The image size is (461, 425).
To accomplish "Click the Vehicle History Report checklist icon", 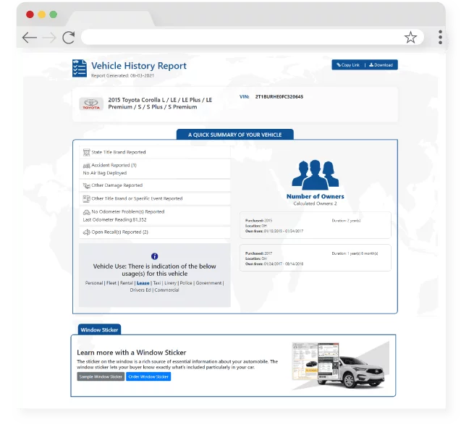I will coord(80,68).
